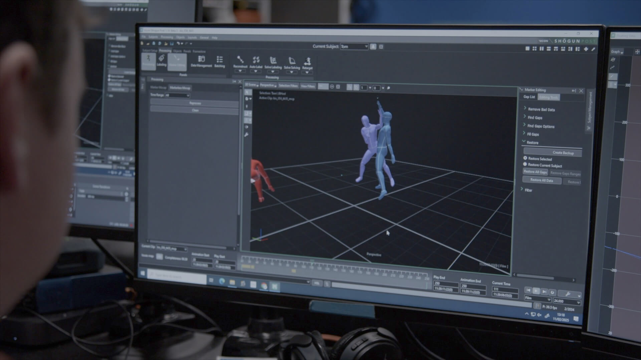Select the Restore Selected radio option
The width and height of the screenshot is (641, 360).
pos(526,159)
